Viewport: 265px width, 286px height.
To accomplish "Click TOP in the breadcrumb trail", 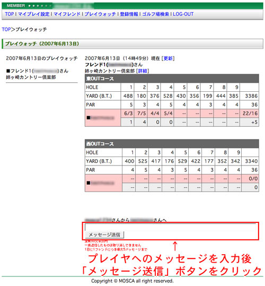I will click(x=6, y=29).
